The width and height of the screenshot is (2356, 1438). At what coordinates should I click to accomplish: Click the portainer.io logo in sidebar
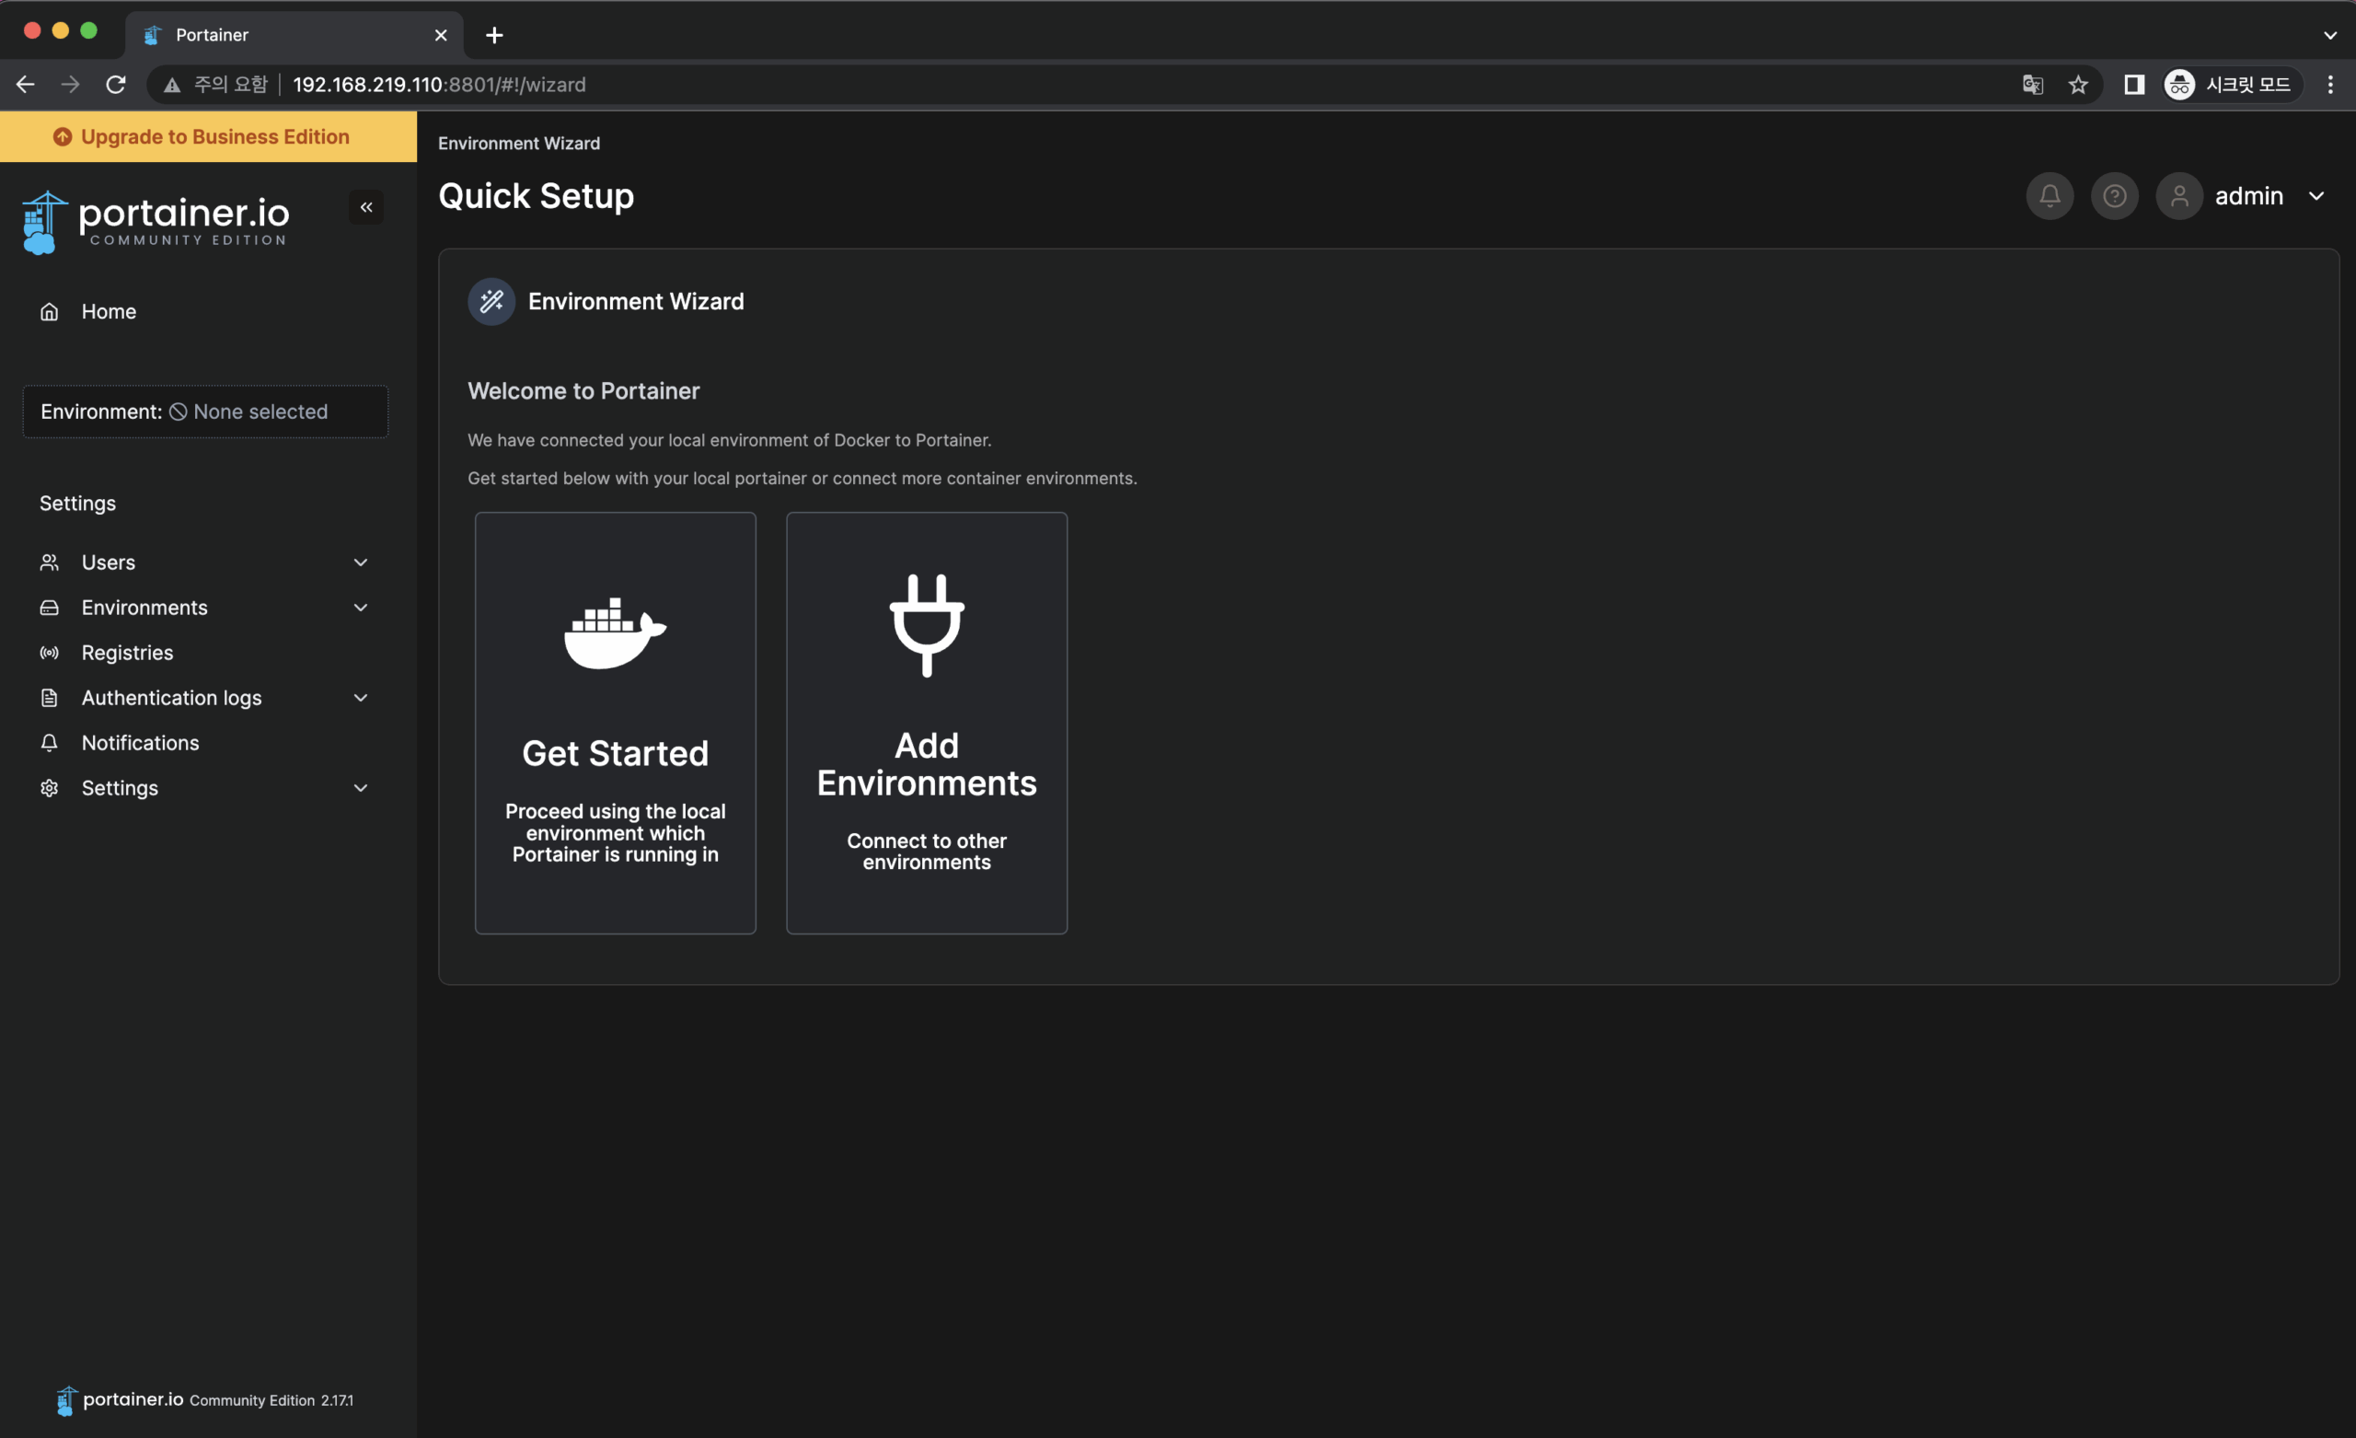[155, 222]
